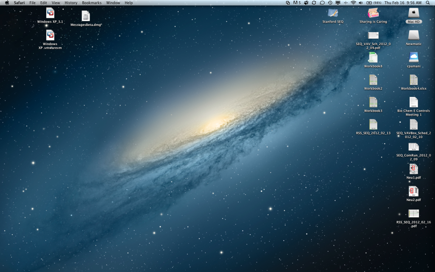Open the Help menu
This screenshot has width=435, height=272.
[129, 3]
